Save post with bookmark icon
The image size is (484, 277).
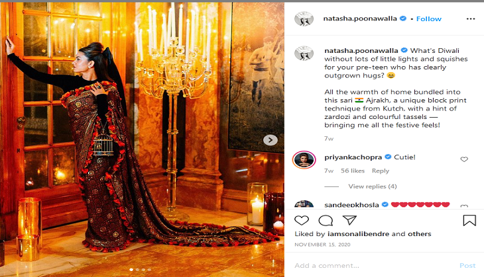469,220
